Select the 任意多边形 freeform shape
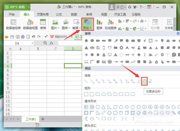This screenshot has width=180, height=131. pos(144,81)
